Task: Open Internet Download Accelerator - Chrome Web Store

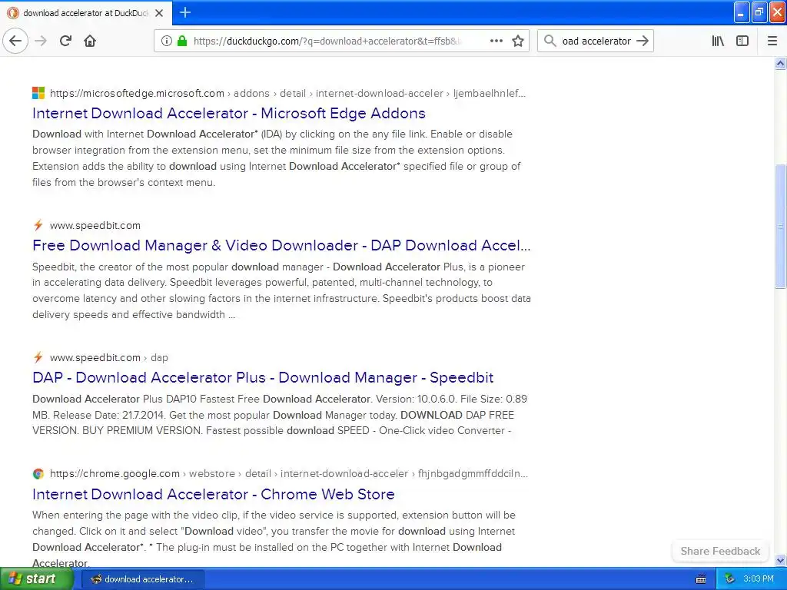Action: [214, 494]
